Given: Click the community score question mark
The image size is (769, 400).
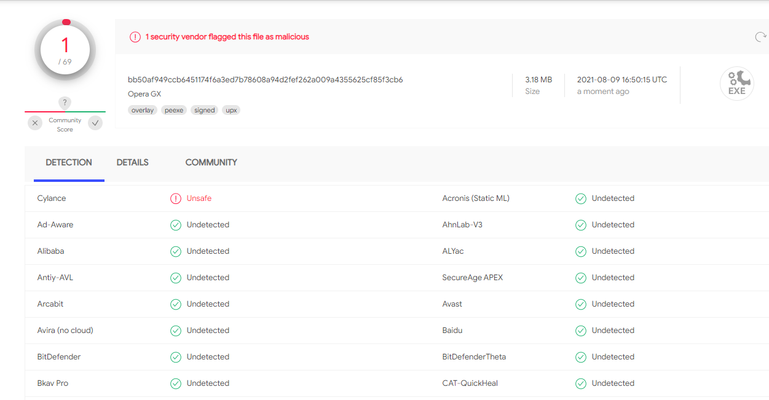Looking at the screenshot, I should (65, 103).
